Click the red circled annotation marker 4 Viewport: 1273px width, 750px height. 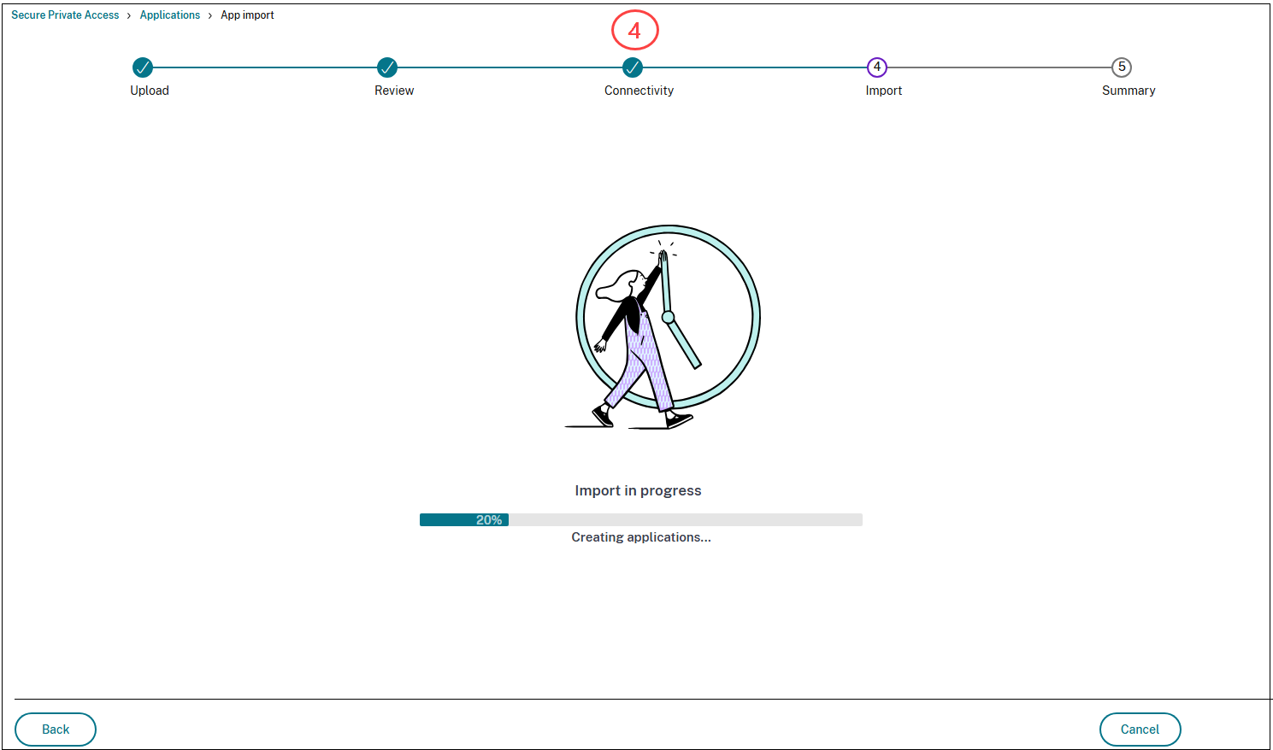coord(634,29)
